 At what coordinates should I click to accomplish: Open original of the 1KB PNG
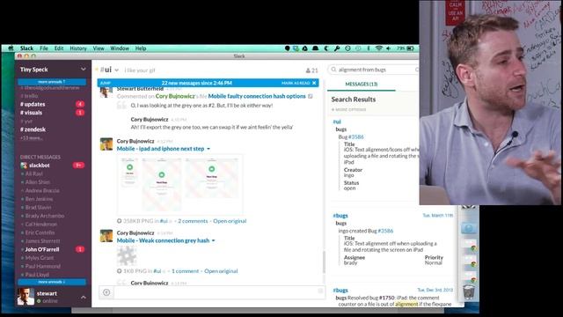pyautogui.click(x=221, y=271)
